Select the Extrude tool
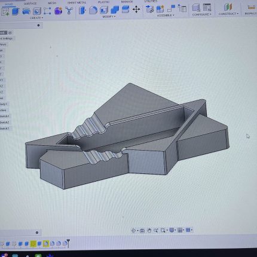Screen dimensions: 257x257 tap(16, 11)
